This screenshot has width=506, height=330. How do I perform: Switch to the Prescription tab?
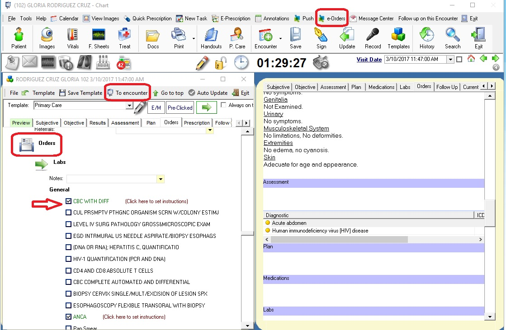[x=197, y=123]
